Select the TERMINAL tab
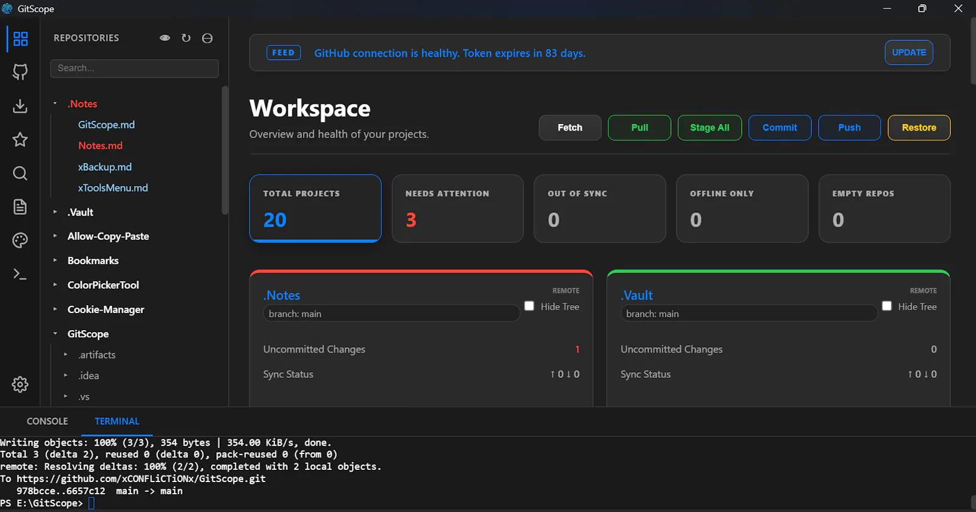 (x=117, y=421)
